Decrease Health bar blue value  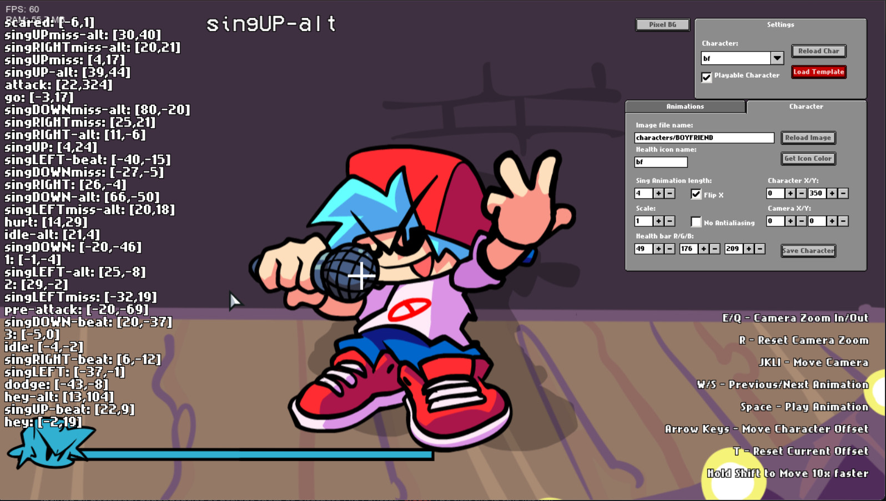[760, 249]
